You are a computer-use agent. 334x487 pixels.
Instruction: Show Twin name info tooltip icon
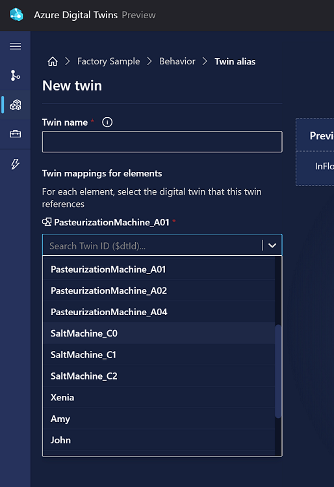point(107,122)
